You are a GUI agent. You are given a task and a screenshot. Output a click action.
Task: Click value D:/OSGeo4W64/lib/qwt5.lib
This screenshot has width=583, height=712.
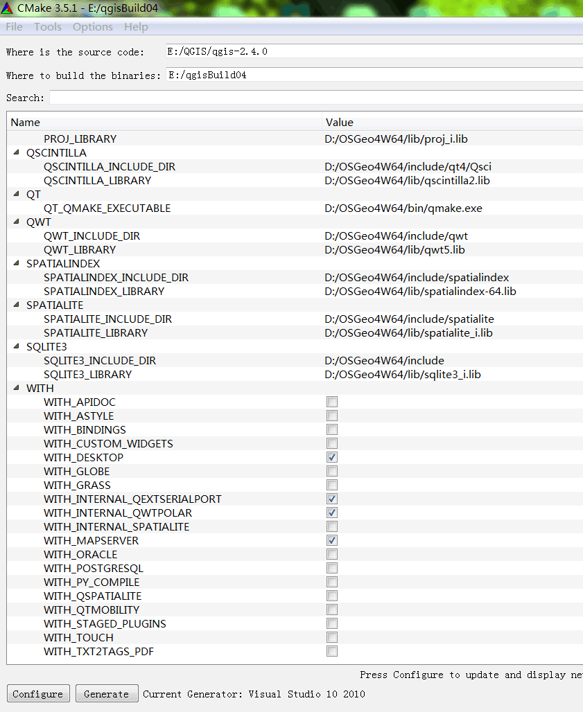tap(394, 250)
